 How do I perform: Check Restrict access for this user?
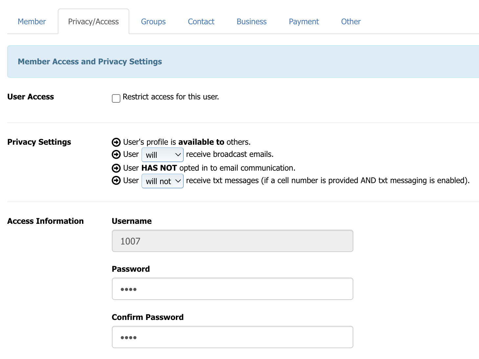tap(116, 98)
